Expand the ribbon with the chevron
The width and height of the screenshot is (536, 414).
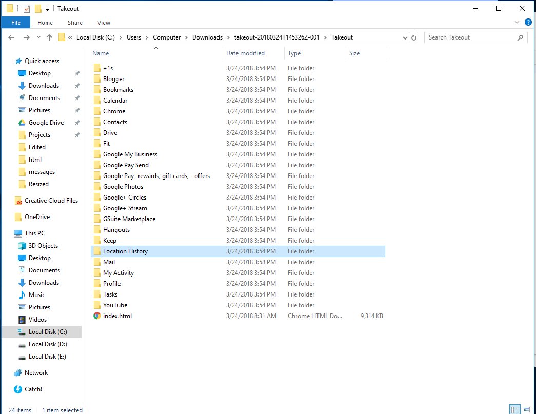pyautogui.click(x=517, y=23)
